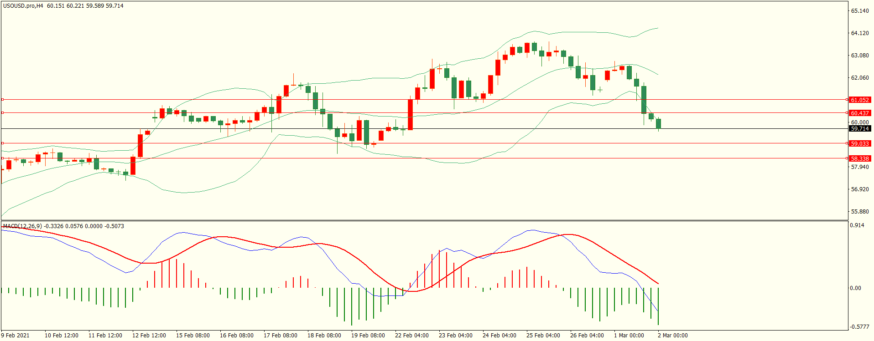Image resolution: width=874 pixels, height=341 pixels.
Task: Click the 12 Feb 12:00 time label
Action: tap(149, 336)
